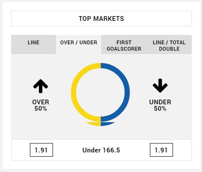Image resolution: width=202 pixels, height=172 pixels.
Task: Click the Under 166.5 market text
Action: 101,150
